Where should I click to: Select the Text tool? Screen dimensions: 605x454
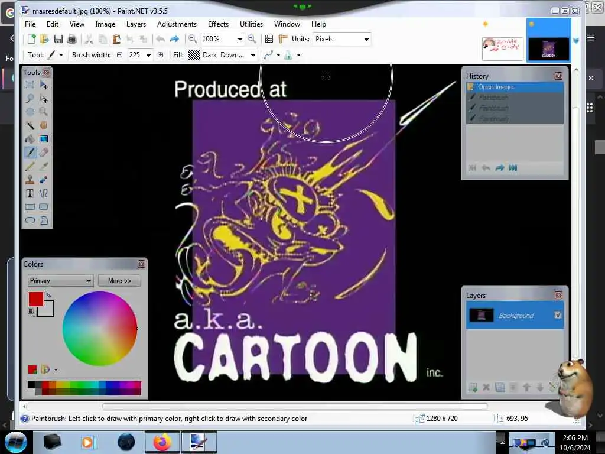click(x=30, y=193)
